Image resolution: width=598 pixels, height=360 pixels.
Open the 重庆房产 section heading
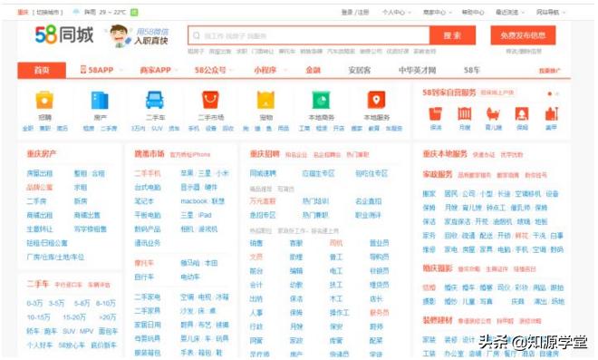(41, 154)
